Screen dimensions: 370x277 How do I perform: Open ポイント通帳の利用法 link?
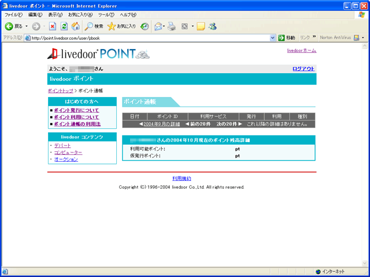[77, 124]
